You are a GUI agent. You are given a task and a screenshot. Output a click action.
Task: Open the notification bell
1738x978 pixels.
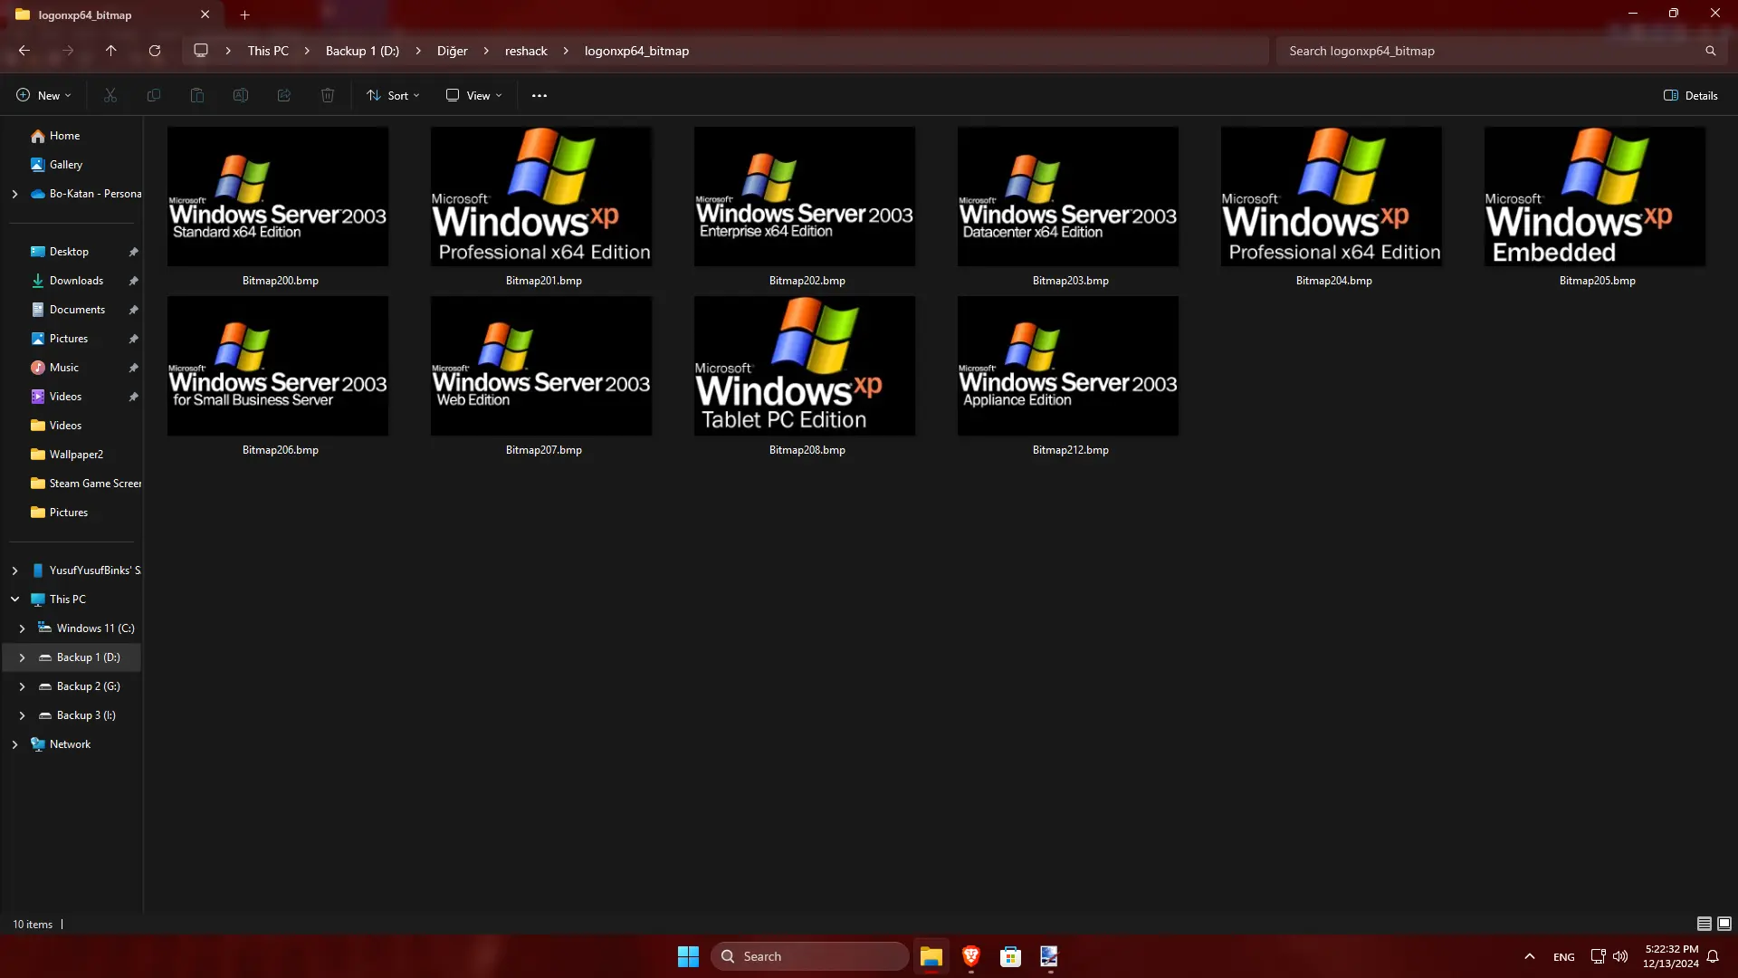pos(1713,956)
